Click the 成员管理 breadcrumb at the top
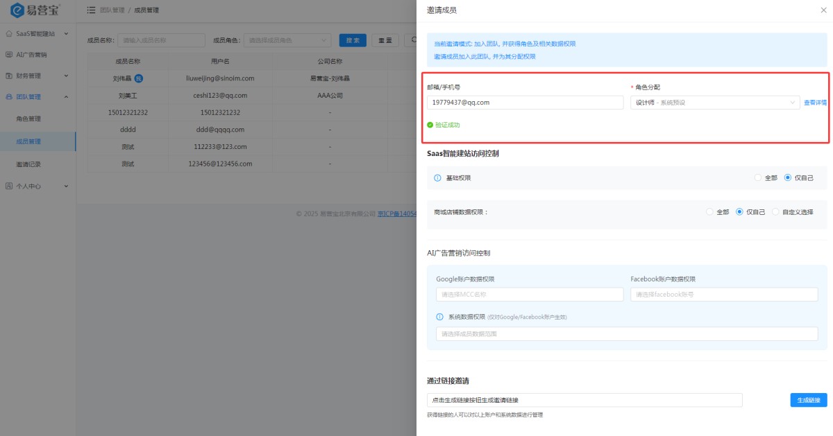Viewport: 833px width, 436px height. pyautogui.click(x=146, y=10)
